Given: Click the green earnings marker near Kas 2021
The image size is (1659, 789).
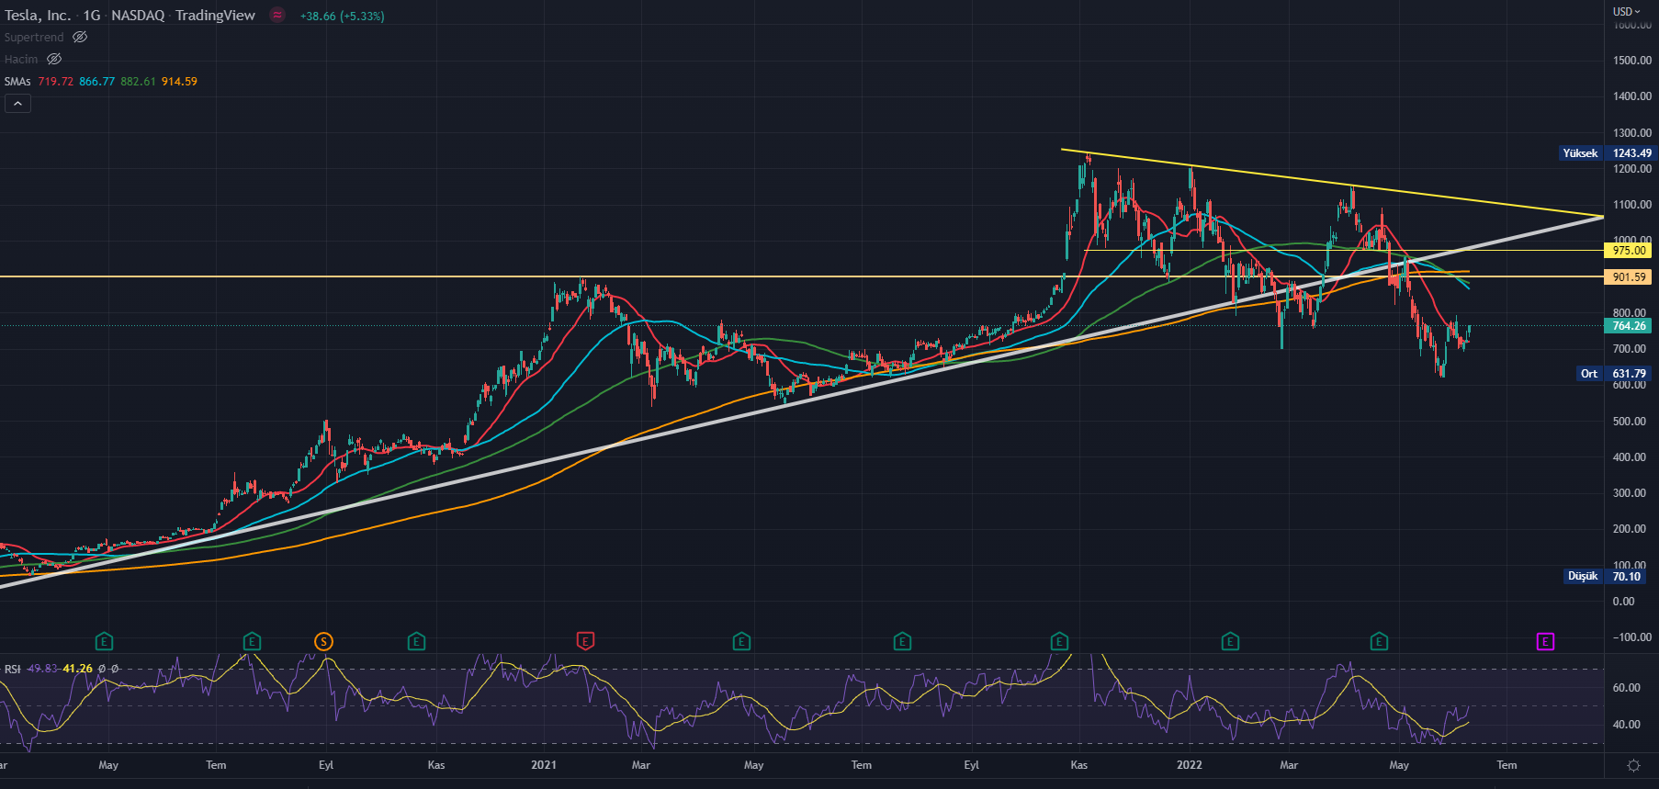Looking at the screenshot, I should 1059,641.
